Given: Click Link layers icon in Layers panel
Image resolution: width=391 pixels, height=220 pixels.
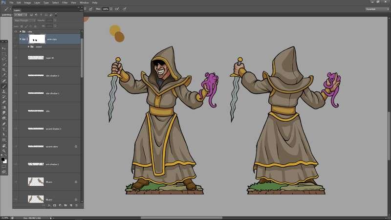Looking at the screenshot, I should (43, 205).
